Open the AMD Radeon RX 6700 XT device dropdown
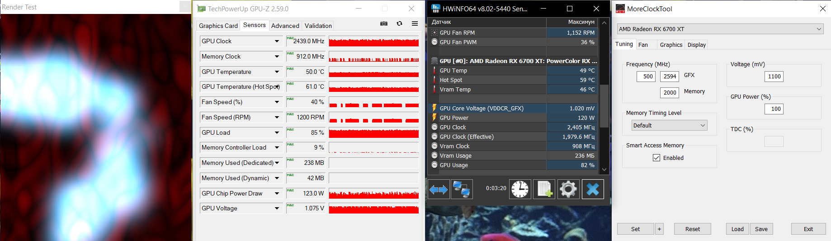The image size is (831, 241). pos(720,29)
